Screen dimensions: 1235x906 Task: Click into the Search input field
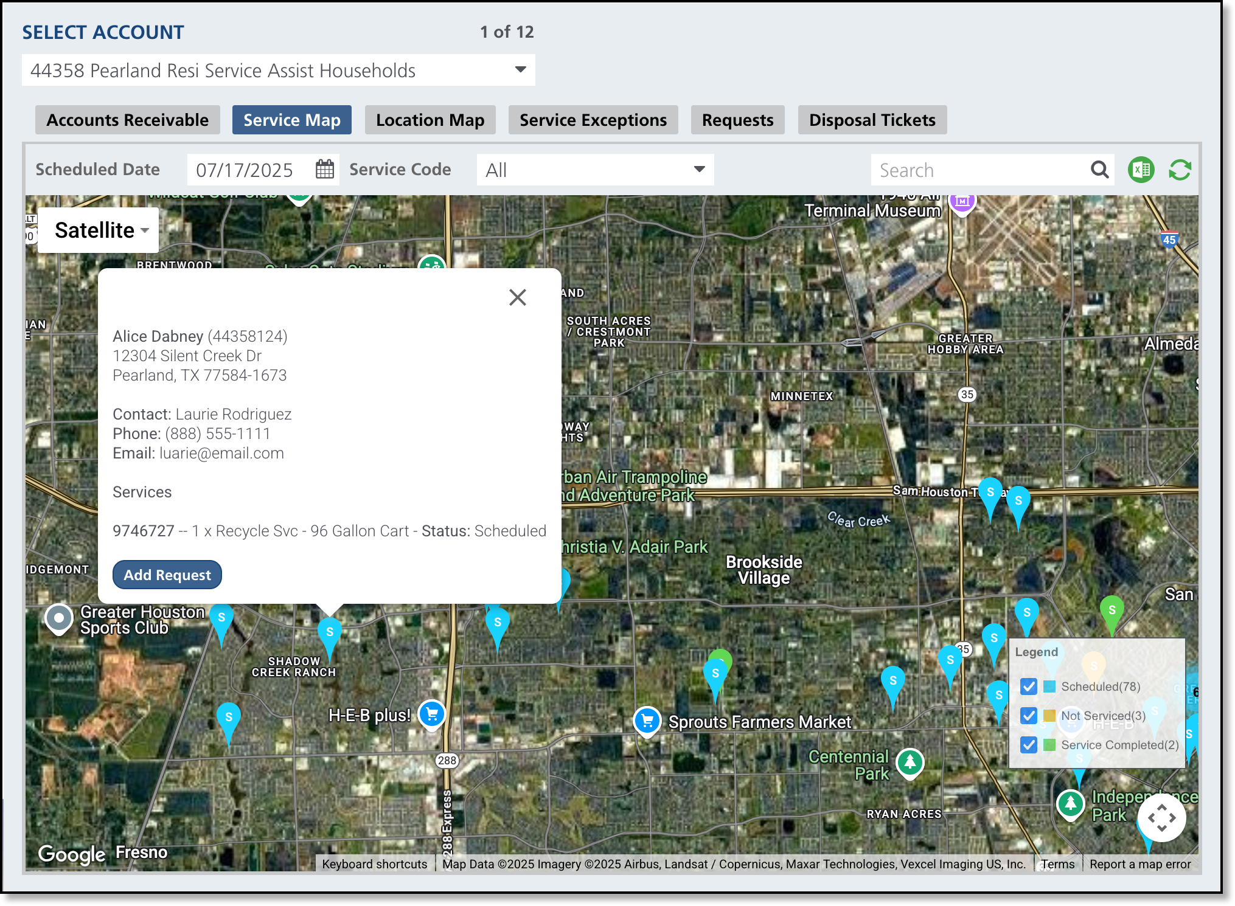(x=979, y=170)
